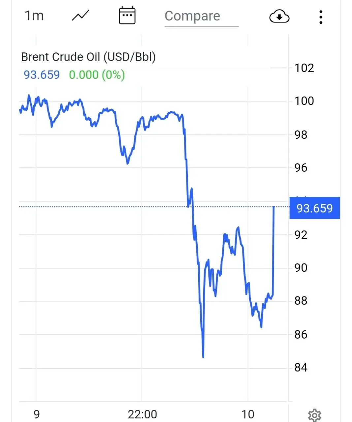Click the 22:00 time axis label

(x=142, y=414)
